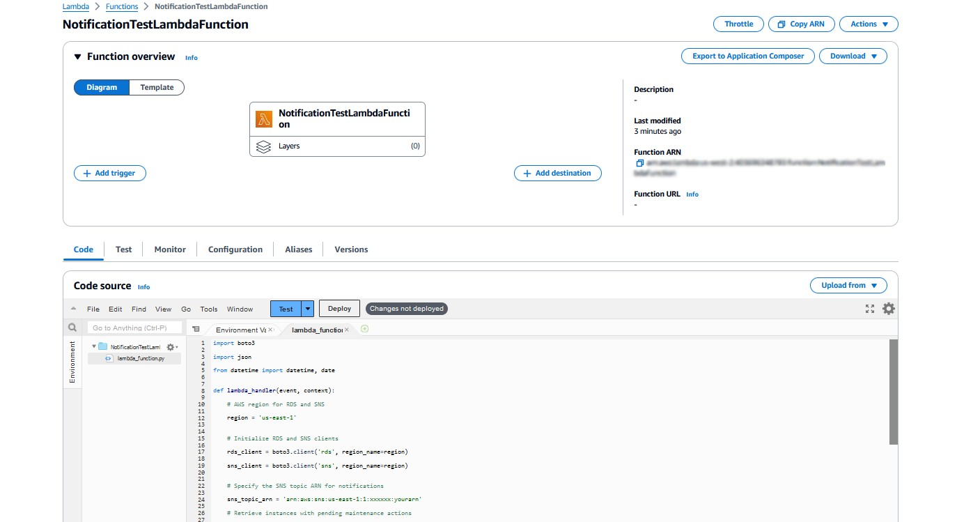980x522 pixels.
Task: Open the environment folder settings gear menu
Action: 172,346
